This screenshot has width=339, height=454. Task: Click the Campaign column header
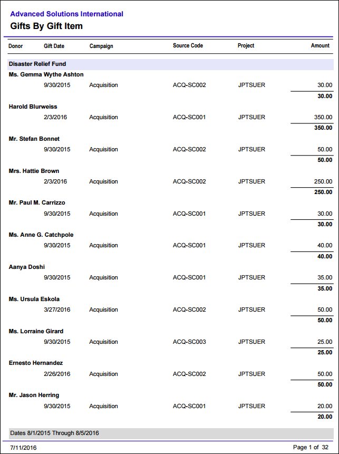[x=101, y=46]
